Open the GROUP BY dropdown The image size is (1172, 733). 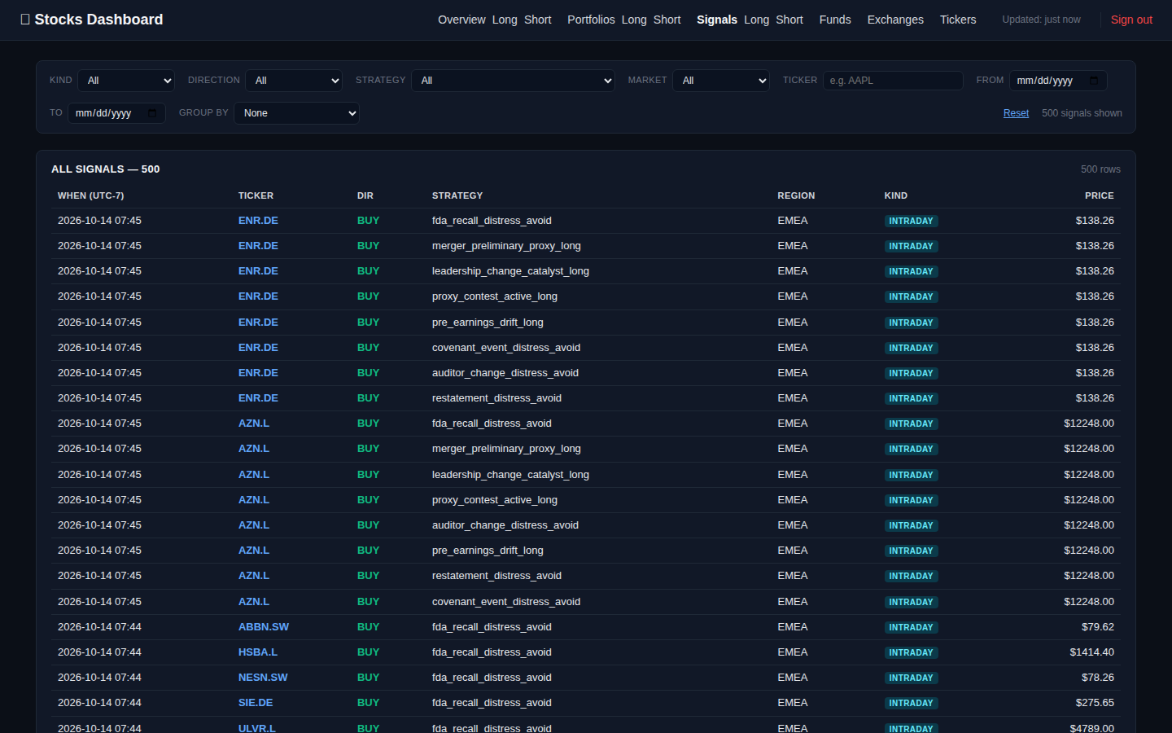click(296, 113)
